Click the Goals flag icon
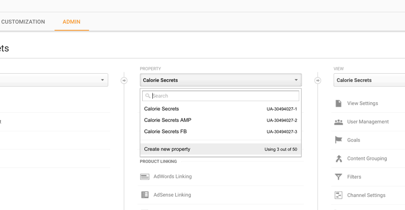This screenshot has height=210, width=405. [338, 140]
